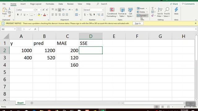Open the Sort & Filter menu
Screen dimensions: 198x111
coord(160,12)
